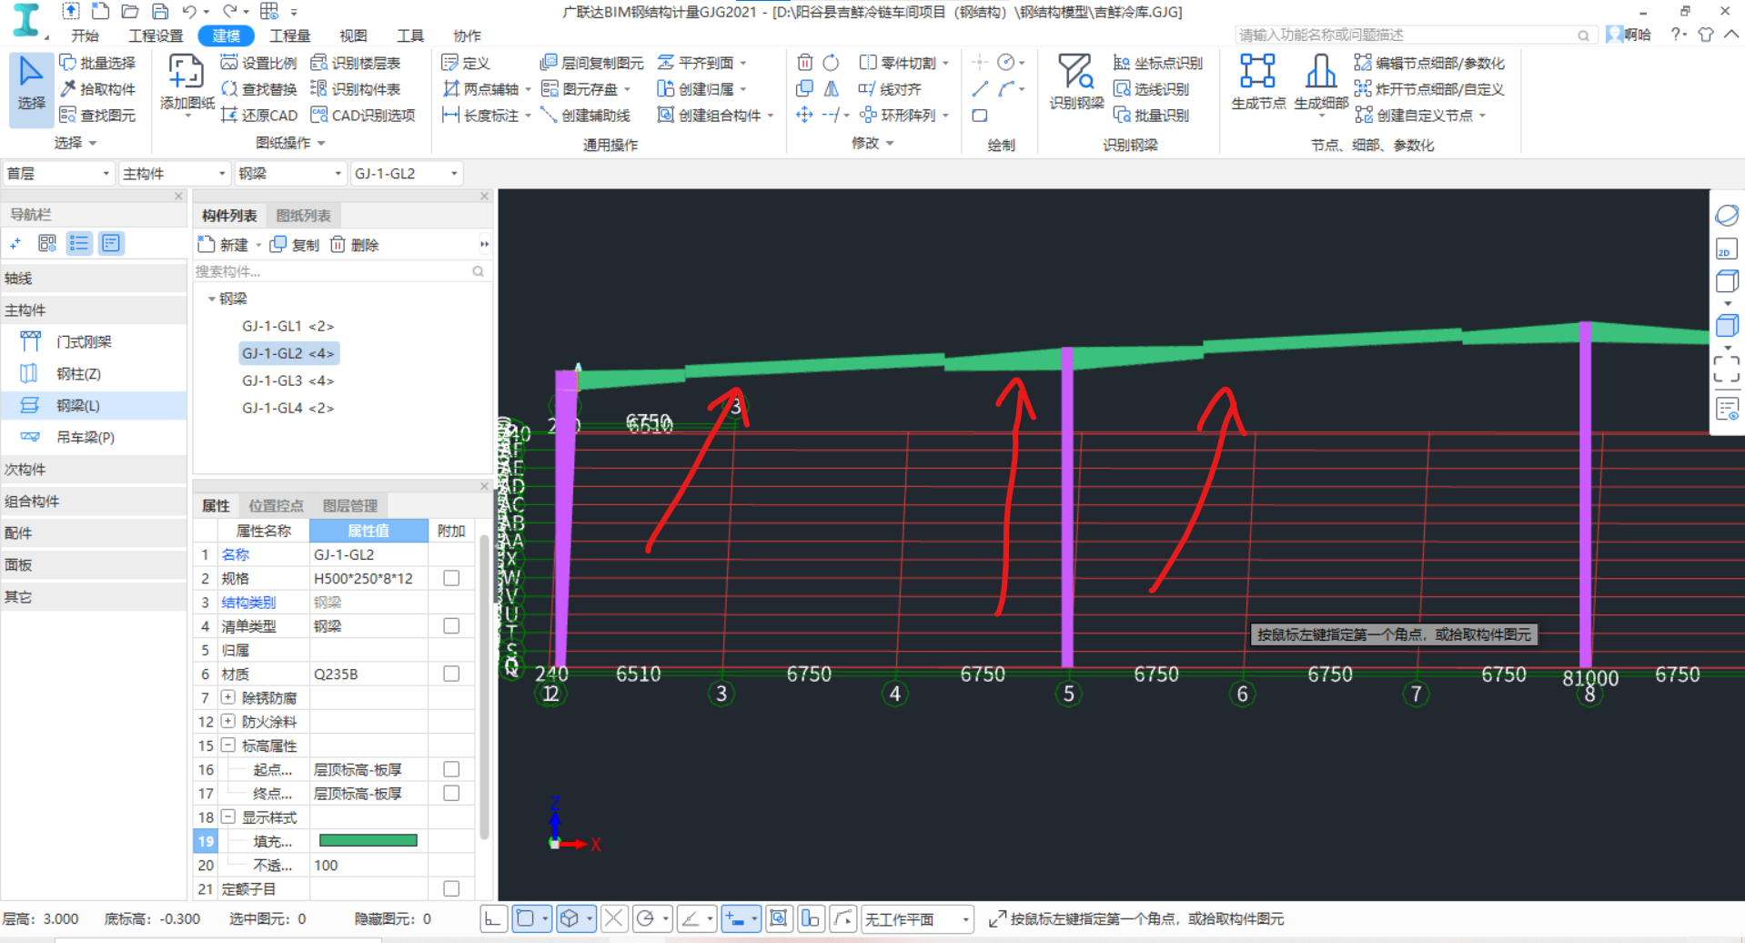Open the 视图 ribbon tab

(x=353, y=35)
